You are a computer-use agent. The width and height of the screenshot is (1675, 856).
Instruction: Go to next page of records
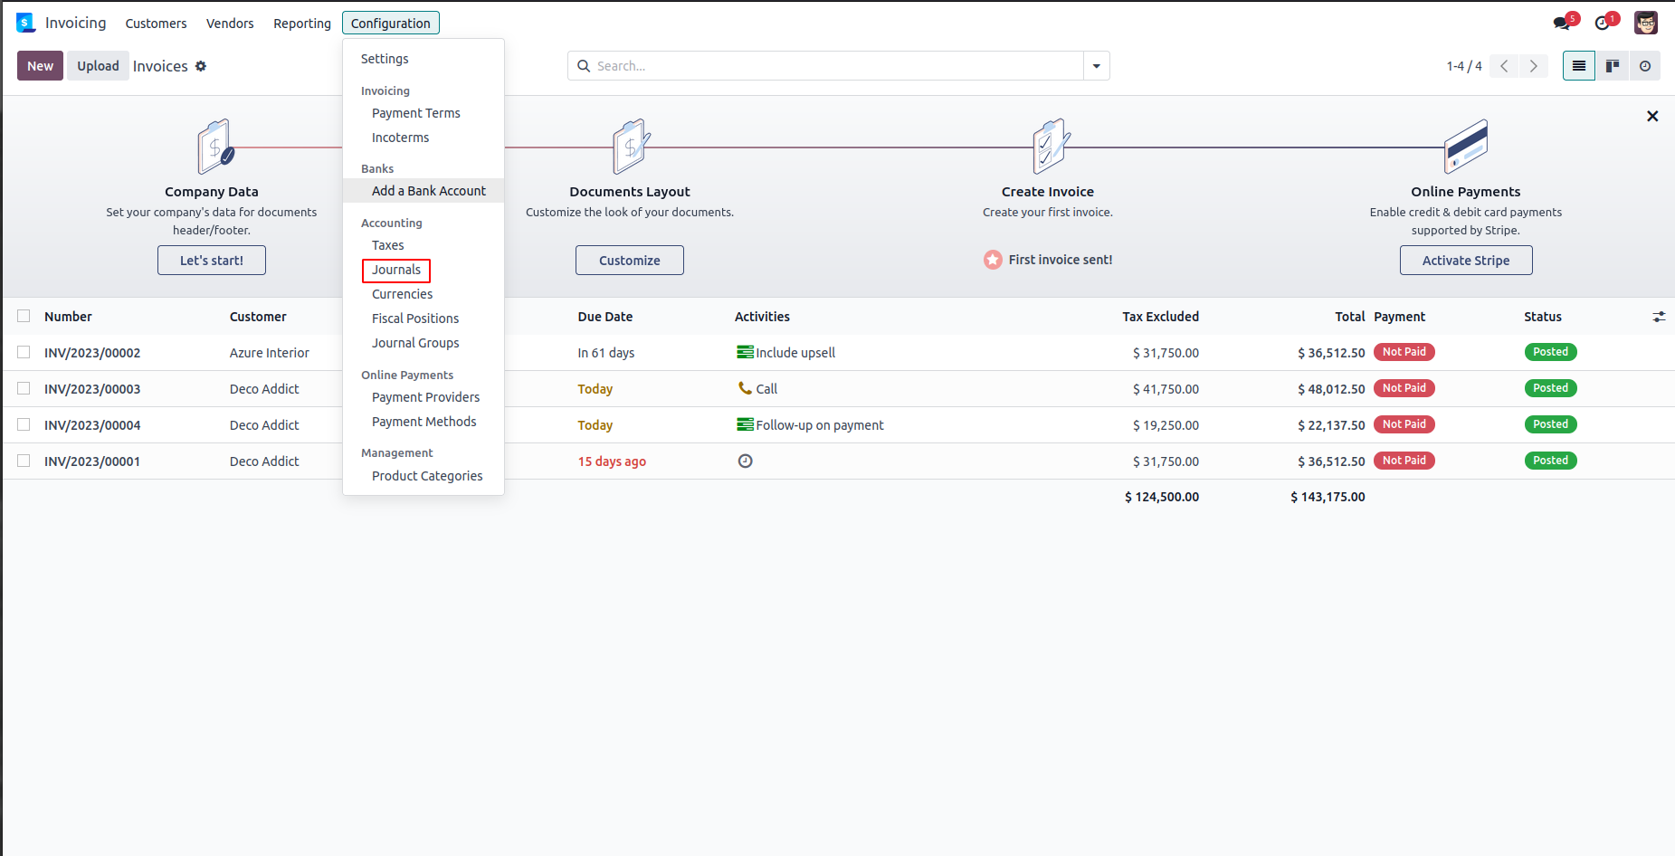1533,66
